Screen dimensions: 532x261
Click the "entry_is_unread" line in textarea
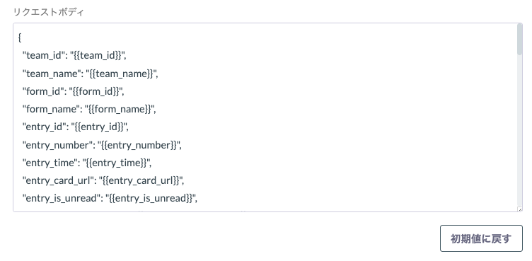click(110, 198)
